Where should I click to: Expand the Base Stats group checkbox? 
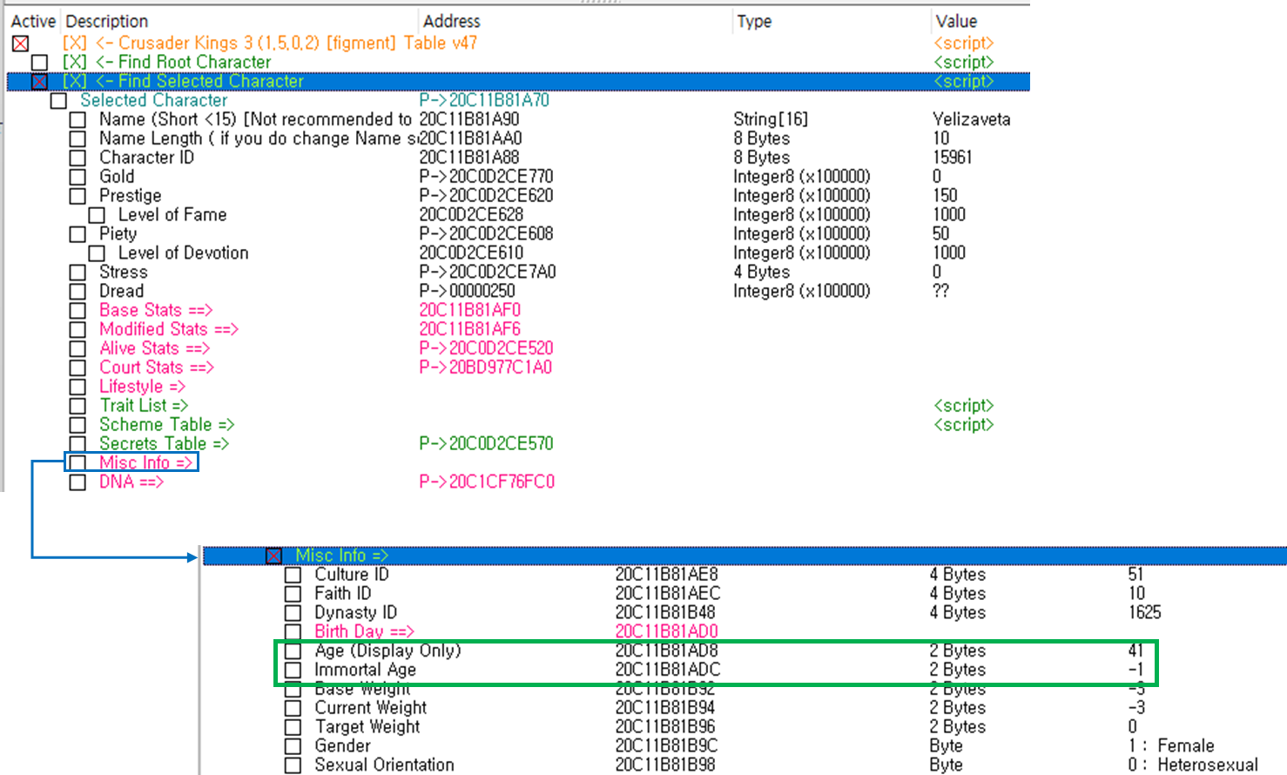(x=77, y=312)
